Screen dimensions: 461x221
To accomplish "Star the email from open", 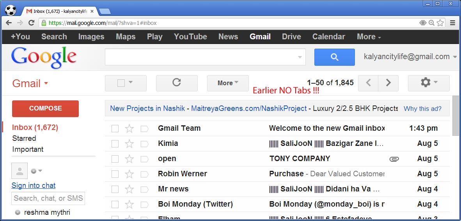I will (129, 159).
